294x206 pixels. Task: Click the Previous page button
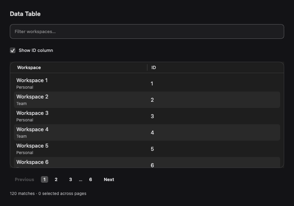click(x=24, y=179)
